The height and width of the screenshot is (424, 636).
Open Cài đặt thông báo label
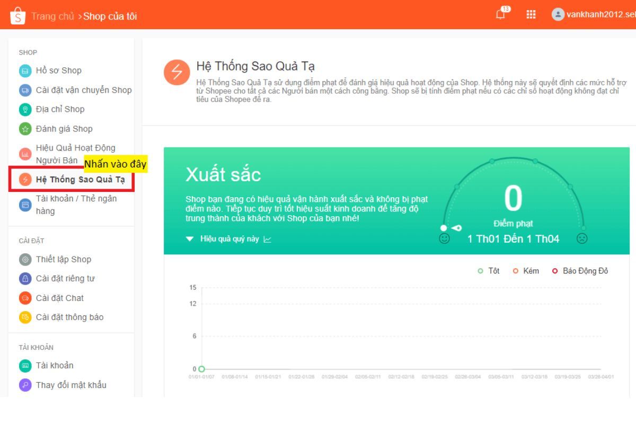click(70, 317)
